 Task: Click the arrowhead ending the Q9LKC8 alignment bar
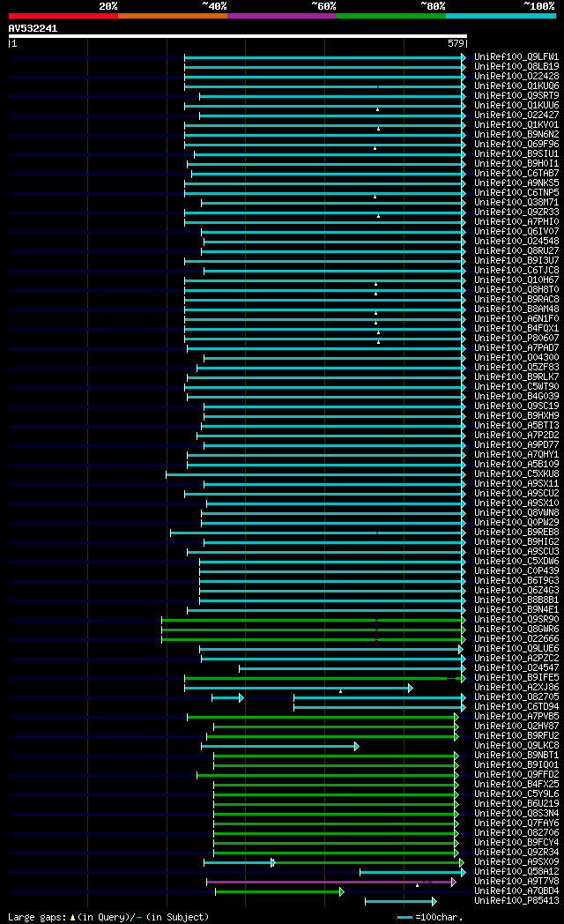(x=357, y=747)
